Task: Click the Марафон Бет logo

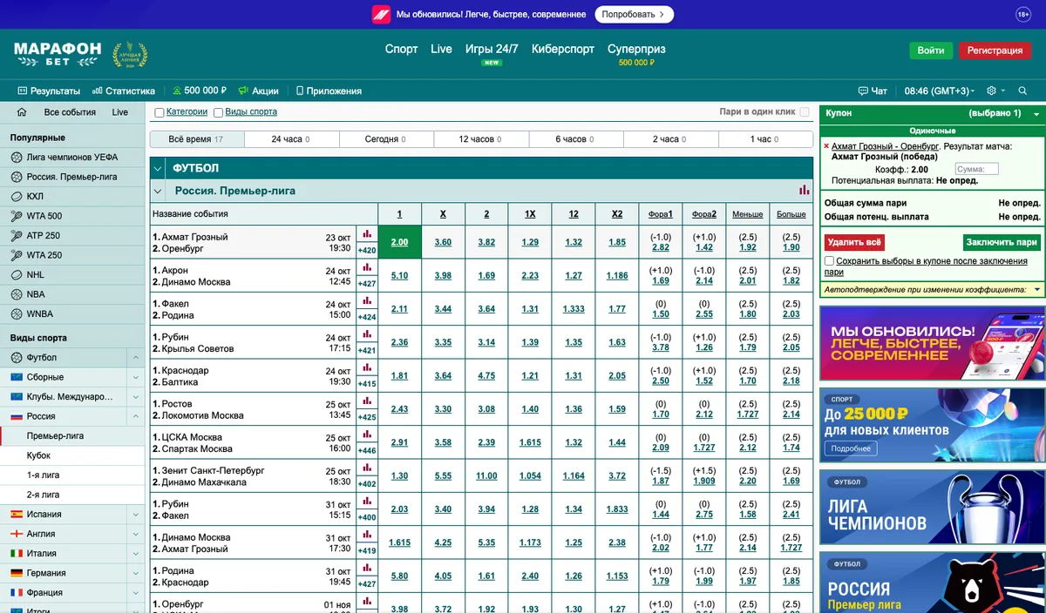Action: coord(58,53)
